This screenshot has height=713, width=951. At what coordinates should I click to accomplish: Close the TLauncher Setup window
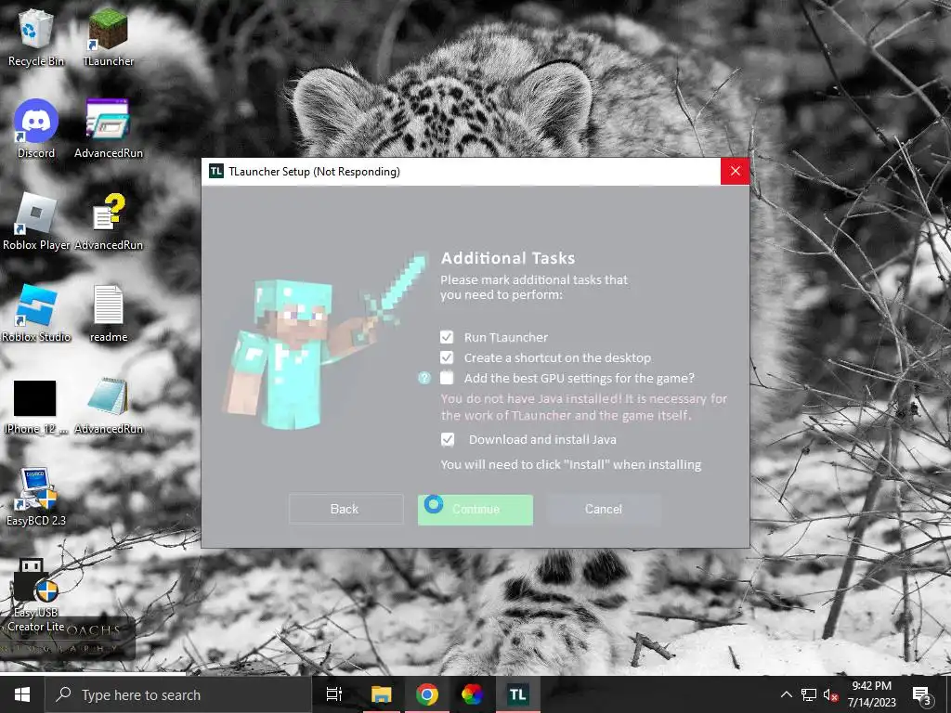[736, 172]
